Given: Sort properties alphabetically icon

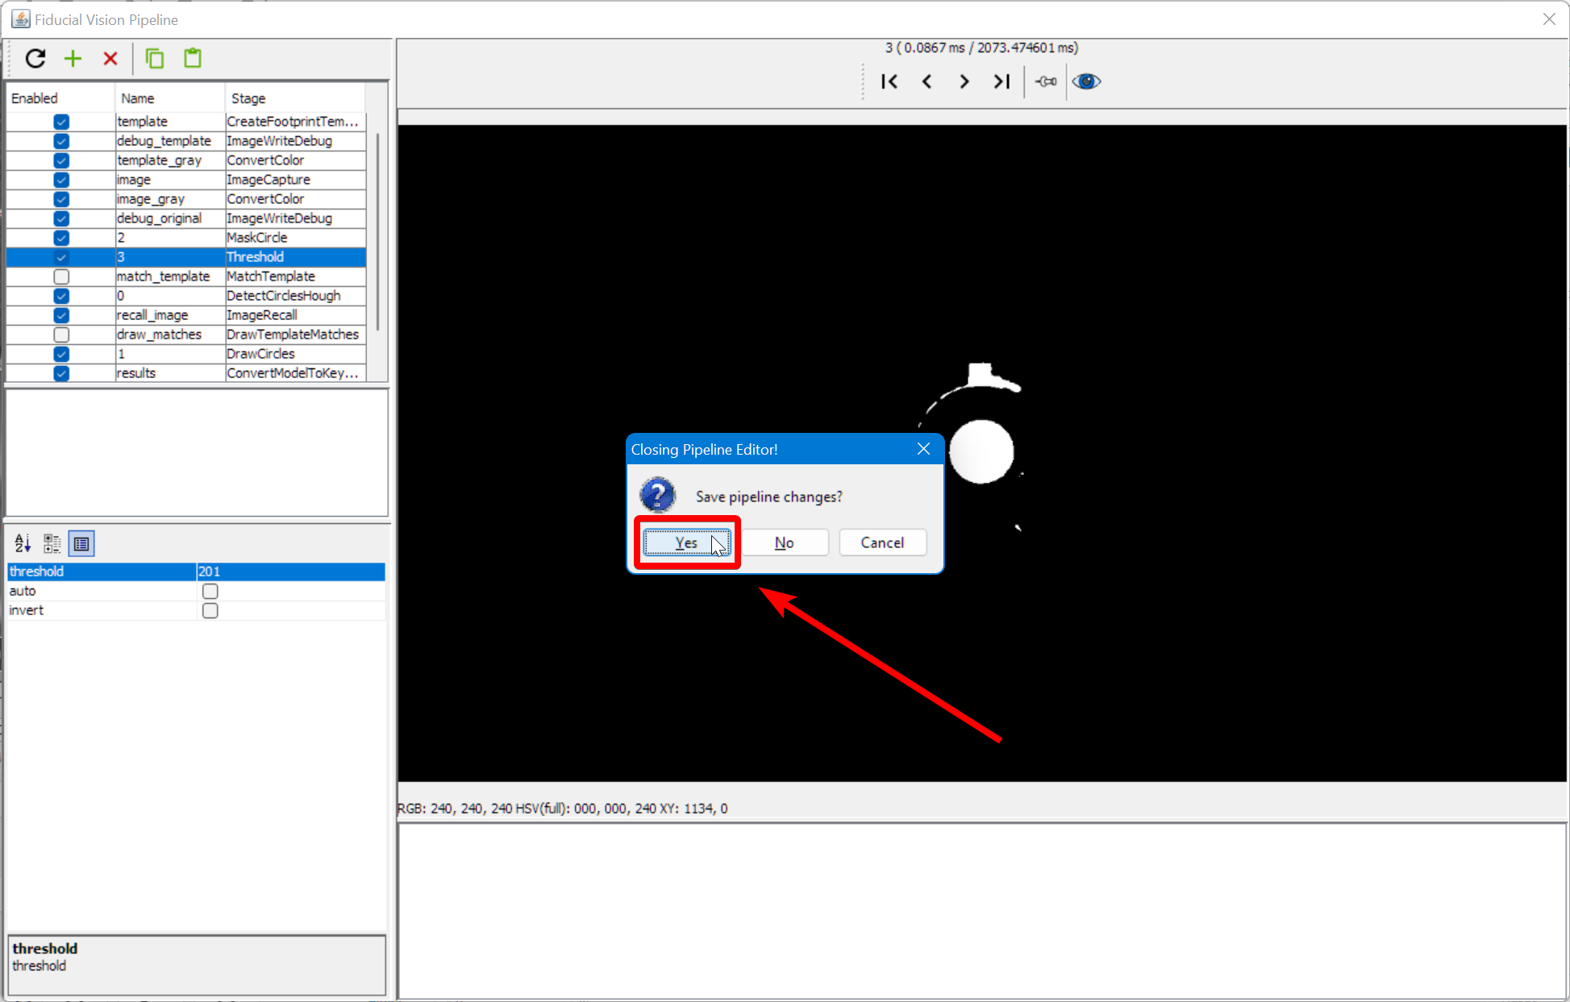Looking at the screenshot, I should pos(23,543).
